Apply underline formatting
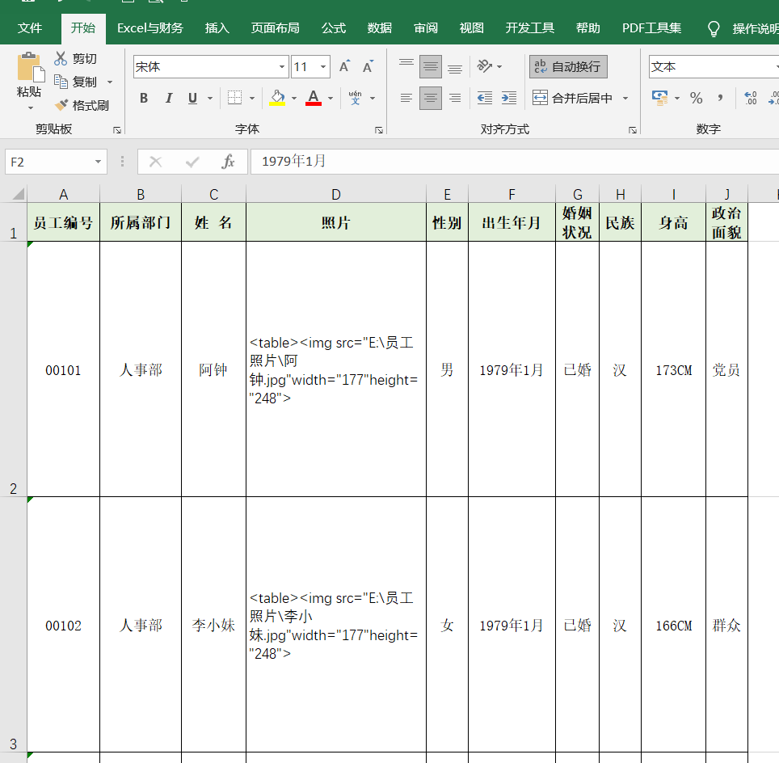The height and width of the screenshot is (763, 779). (193, 98)
